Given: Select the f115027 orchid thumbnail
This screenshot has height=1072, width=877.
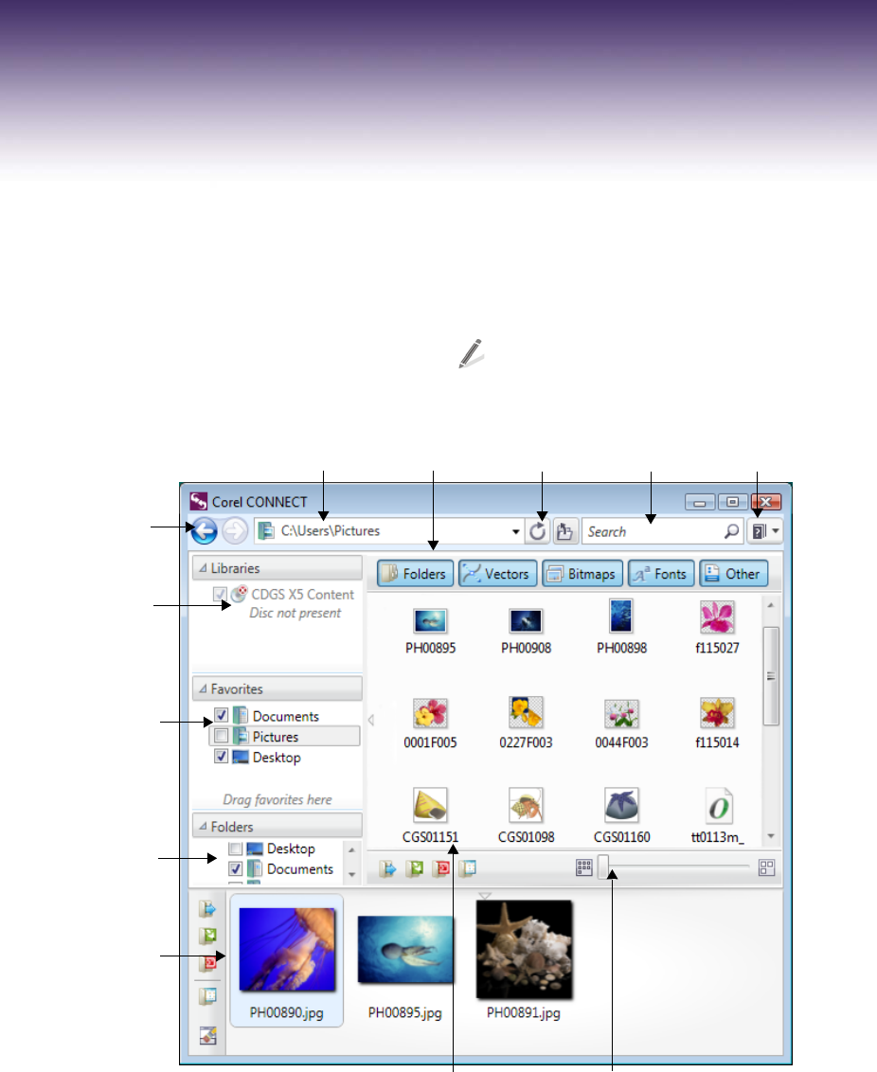Looking at the screenshot, I should point(717,616).
